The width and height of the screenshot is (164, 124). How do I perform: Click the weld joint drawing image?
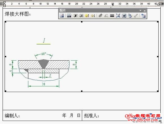pos(82,56)
